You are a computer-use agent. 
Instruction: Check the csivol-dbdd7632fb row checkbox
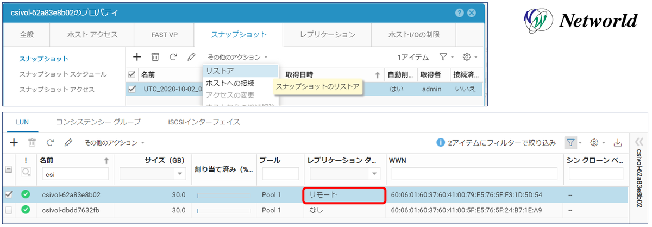[x=8, y=210]
